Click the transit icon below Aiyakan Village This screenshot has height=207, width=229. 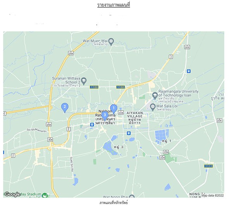click(x=129, y=133)
